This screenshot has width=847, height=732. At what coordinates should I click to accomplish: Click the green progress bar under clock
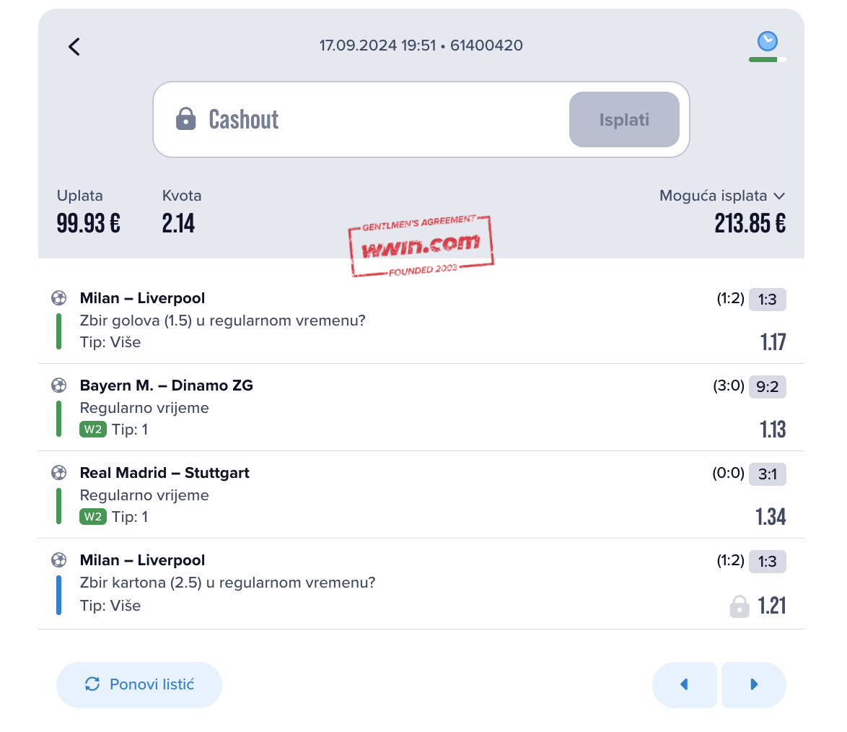pyautogui.click(x=763, y=59)
